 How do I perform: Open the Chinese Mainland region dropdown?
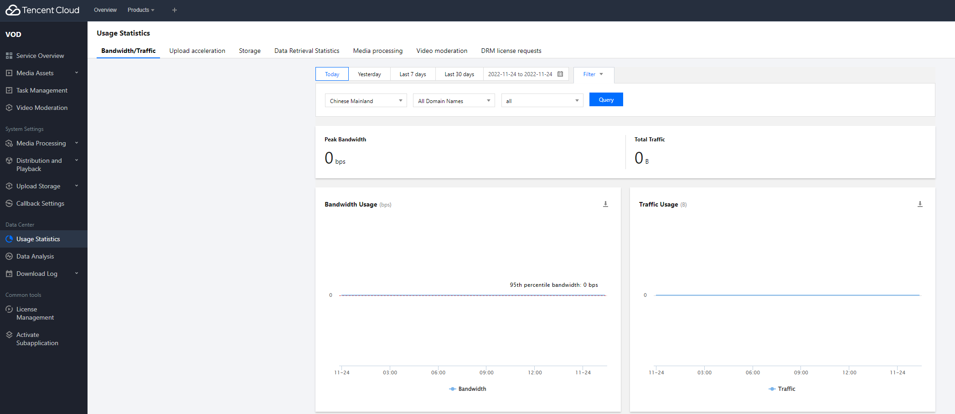coord(366,101)
